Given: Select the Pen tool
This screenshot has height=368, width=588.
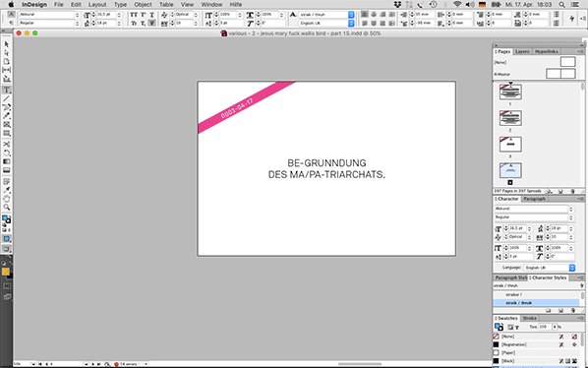Looking at the screenshot, I should tap(6, 107).
